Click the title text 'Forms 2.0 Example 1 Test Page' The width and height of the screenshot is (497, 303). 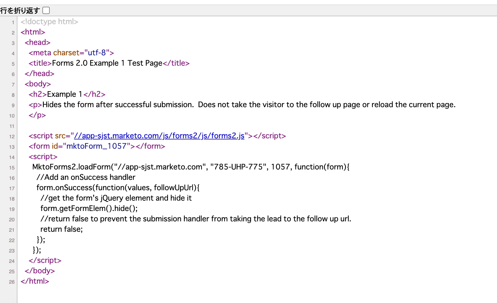pos(107,63)
